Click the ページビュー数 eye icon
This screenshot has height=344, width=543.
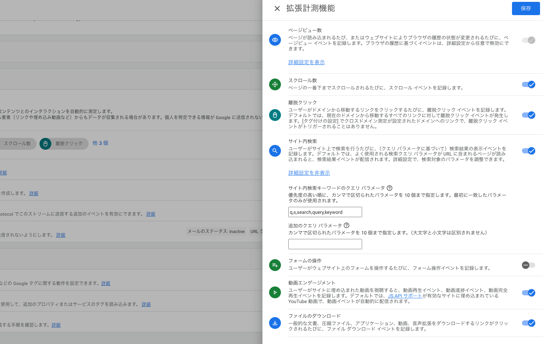pos(275,40)
